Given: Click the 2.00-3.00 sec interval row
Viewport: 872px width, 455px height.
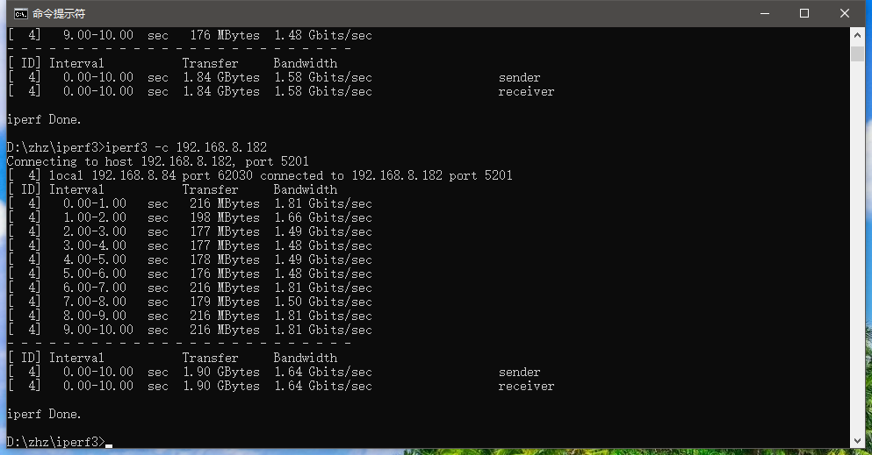Looking at the screenshot, I should pos(190,231).
